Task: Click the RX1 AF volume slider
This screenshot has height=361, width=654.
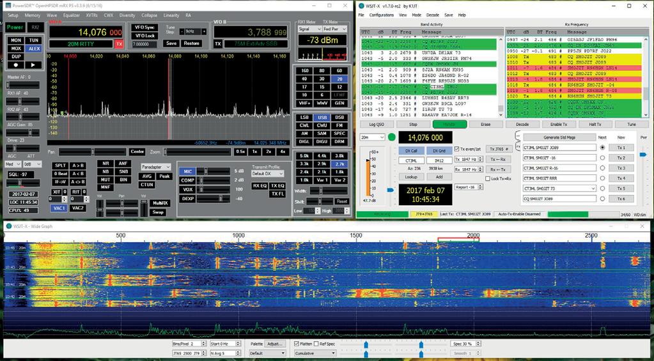Action: pos(22,102)
